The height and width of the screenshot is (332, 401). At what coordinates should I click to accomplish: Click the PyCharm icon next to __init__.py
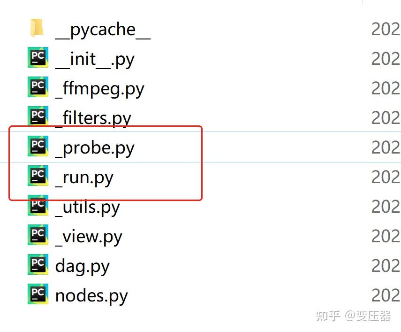click(x=38, y=58)
